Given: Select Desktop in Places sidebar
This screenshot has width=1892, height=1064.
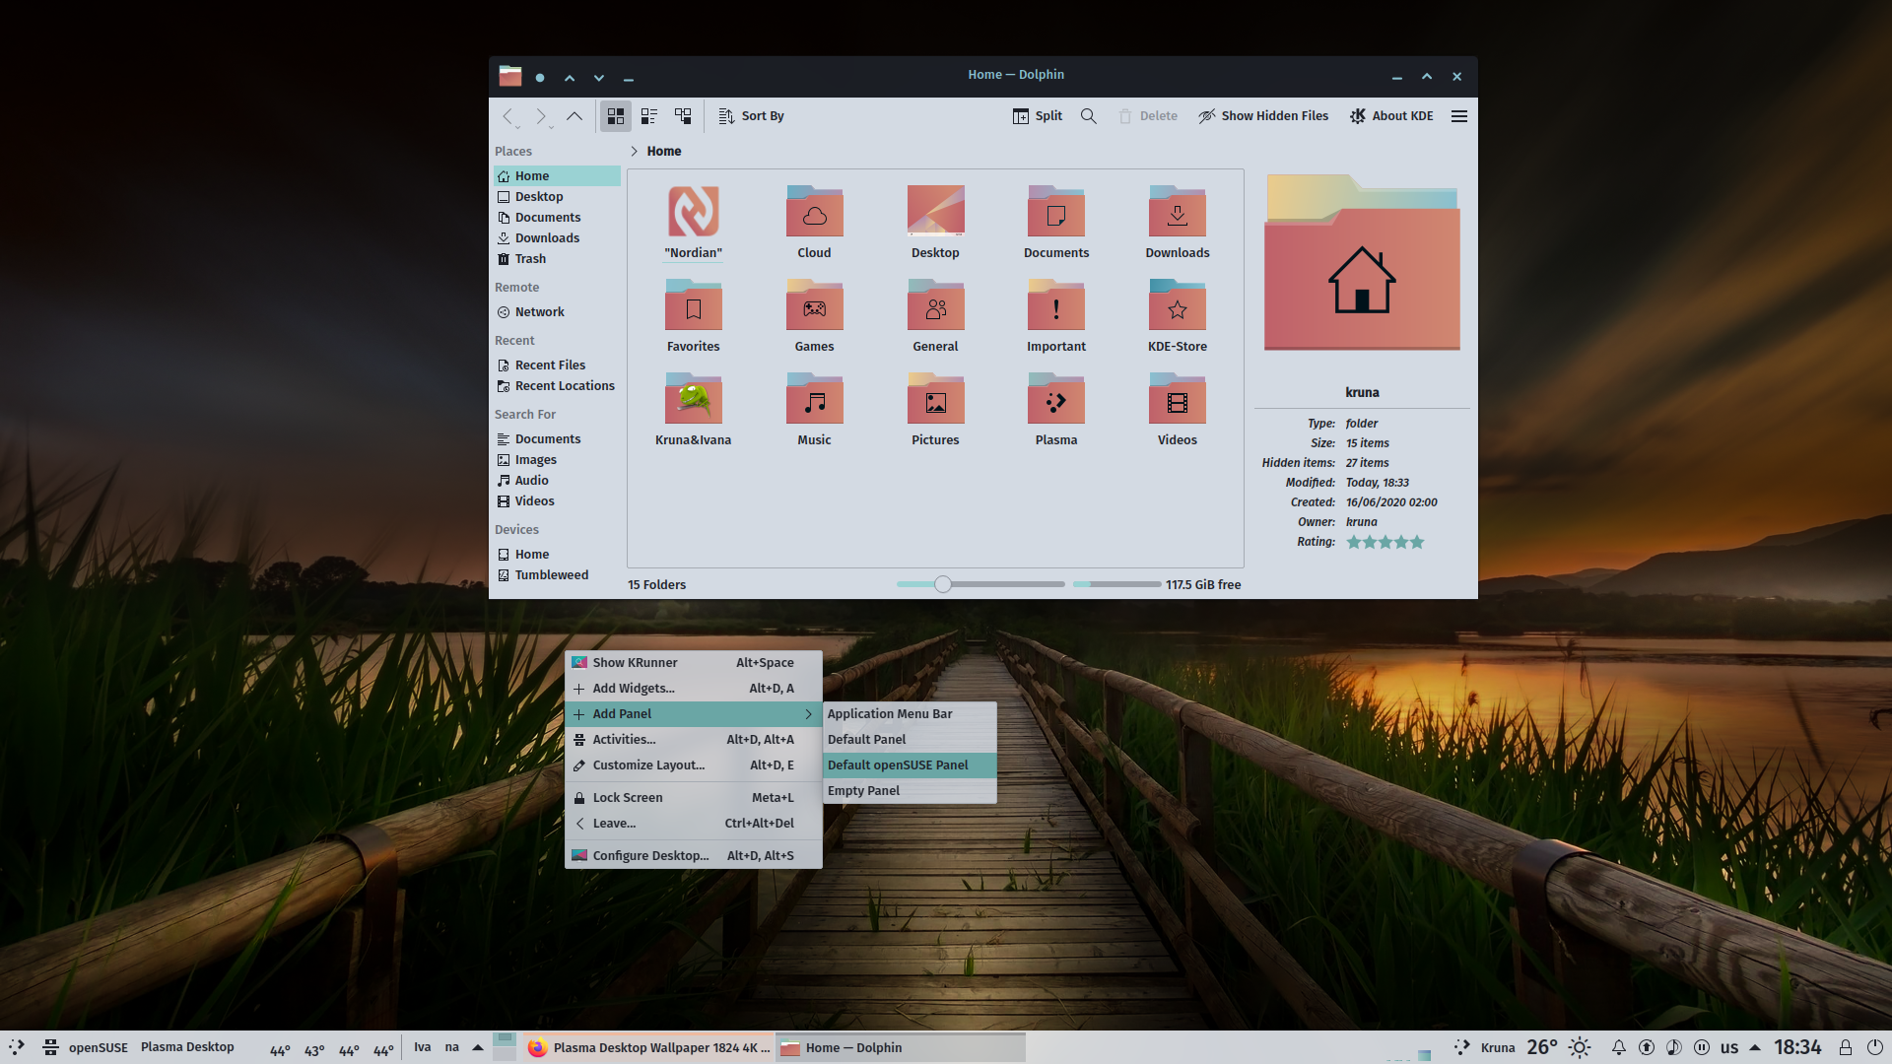Looking at the screenshot, I should [557, 197].
